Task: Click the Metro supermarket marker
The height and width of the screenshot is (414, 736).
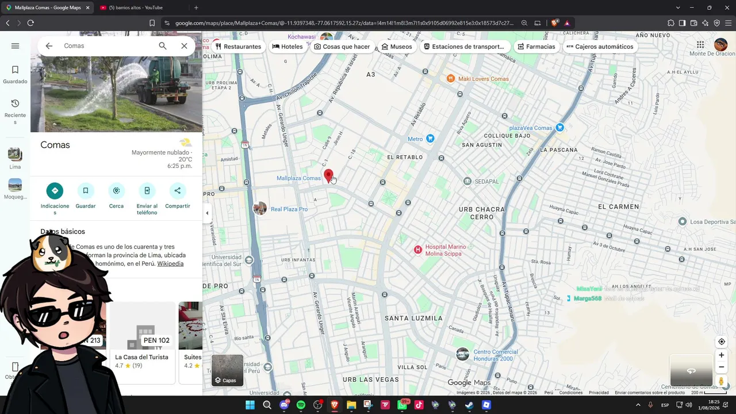Action: point(430,139)
